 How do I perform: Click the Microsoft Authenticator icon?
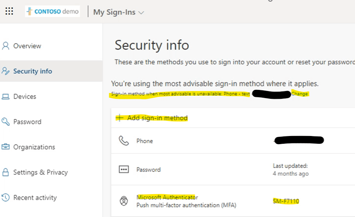(x=124, y=201)
